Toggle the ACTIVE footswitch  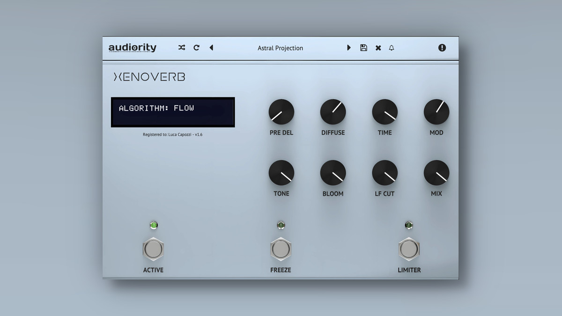(x=153, y=249)
